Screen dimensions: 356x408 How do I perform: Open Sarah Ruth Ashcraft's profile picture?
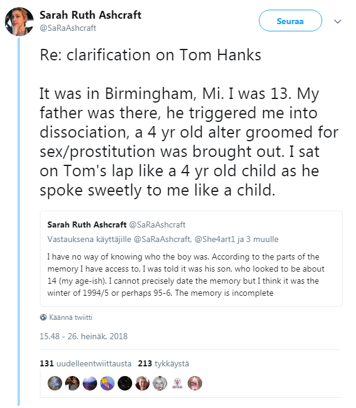click(x=19, y=22)
